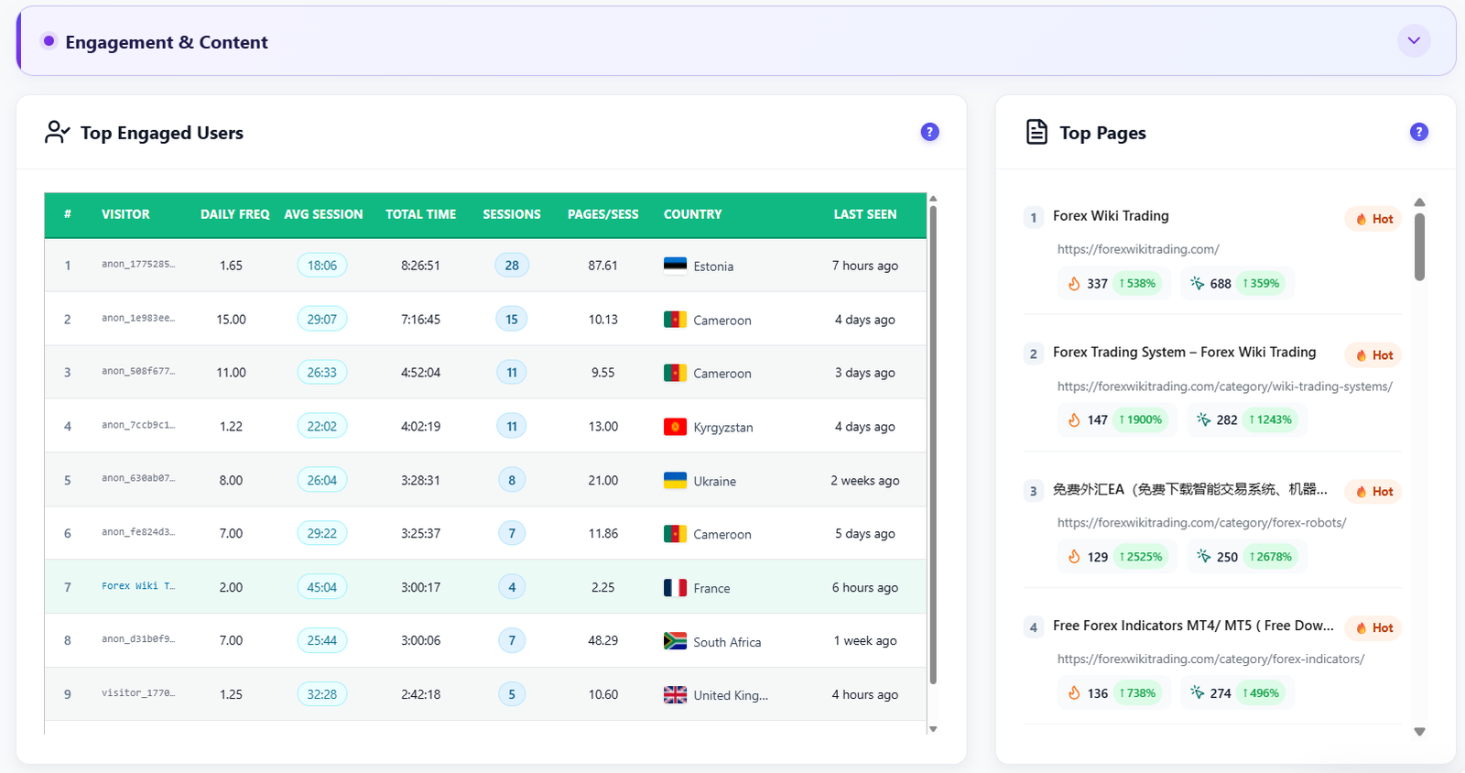The height and width of the screenshot is (773, 1465).
Task: Click the 1900% growth badge
Action: coord(1141,420)
